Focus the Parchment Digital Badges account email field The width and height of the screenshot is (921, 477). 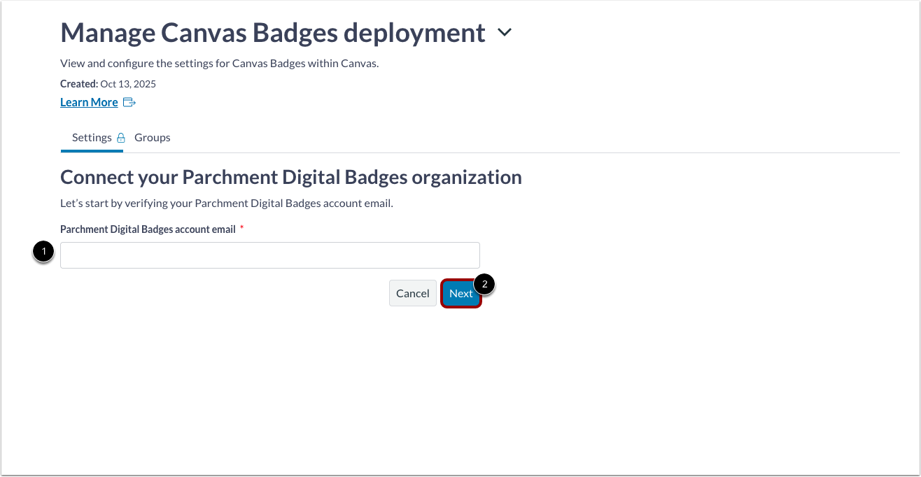(x=270, y=255)
